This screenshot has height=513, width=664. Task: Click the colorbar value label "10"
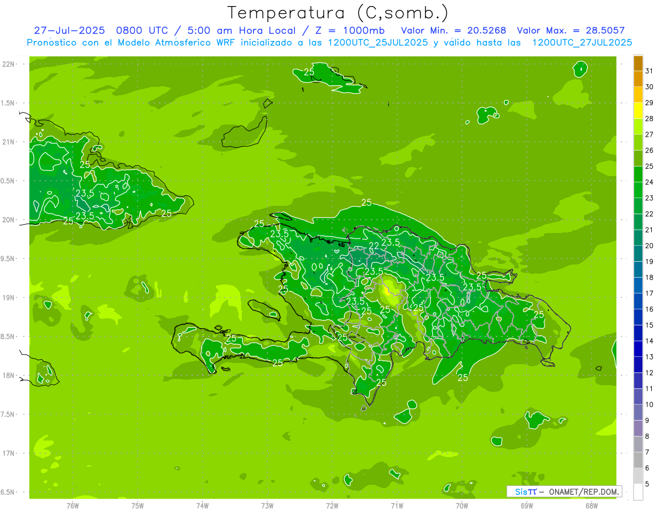(x=650, y=405)
